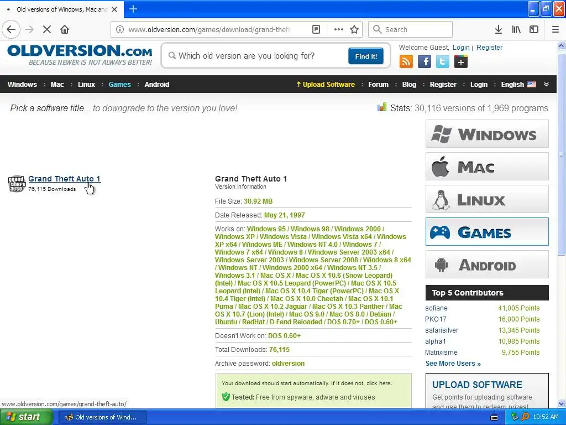Stop loading the page
This screenshot has width=566, height=425.
pos(47,29)
